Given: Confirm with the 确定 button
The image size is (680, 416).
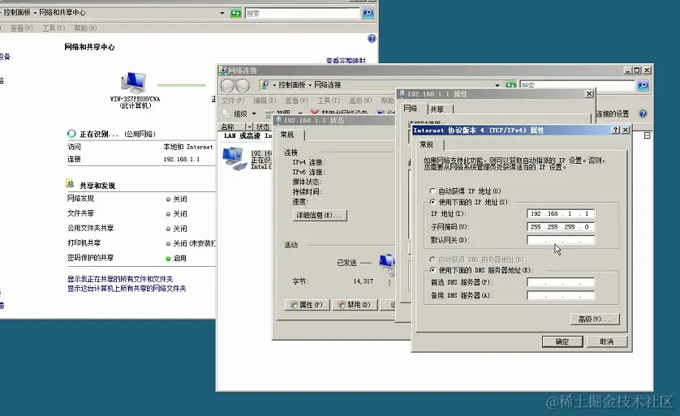Looking at the screenshot, I should click(x=562, y=341).
